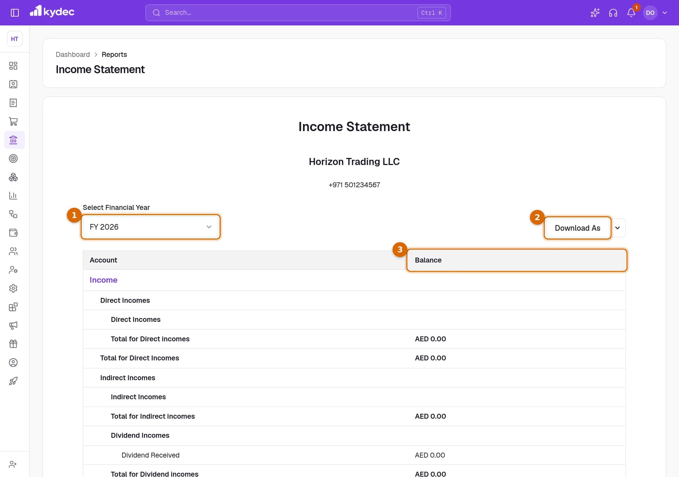Open the AI sparkles assistant icon

pyautogui.click(x=595, y=13)
